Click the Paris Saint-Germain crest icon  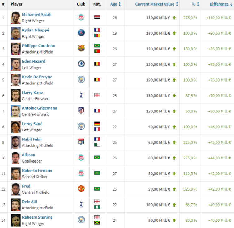(x=81, y=33)
